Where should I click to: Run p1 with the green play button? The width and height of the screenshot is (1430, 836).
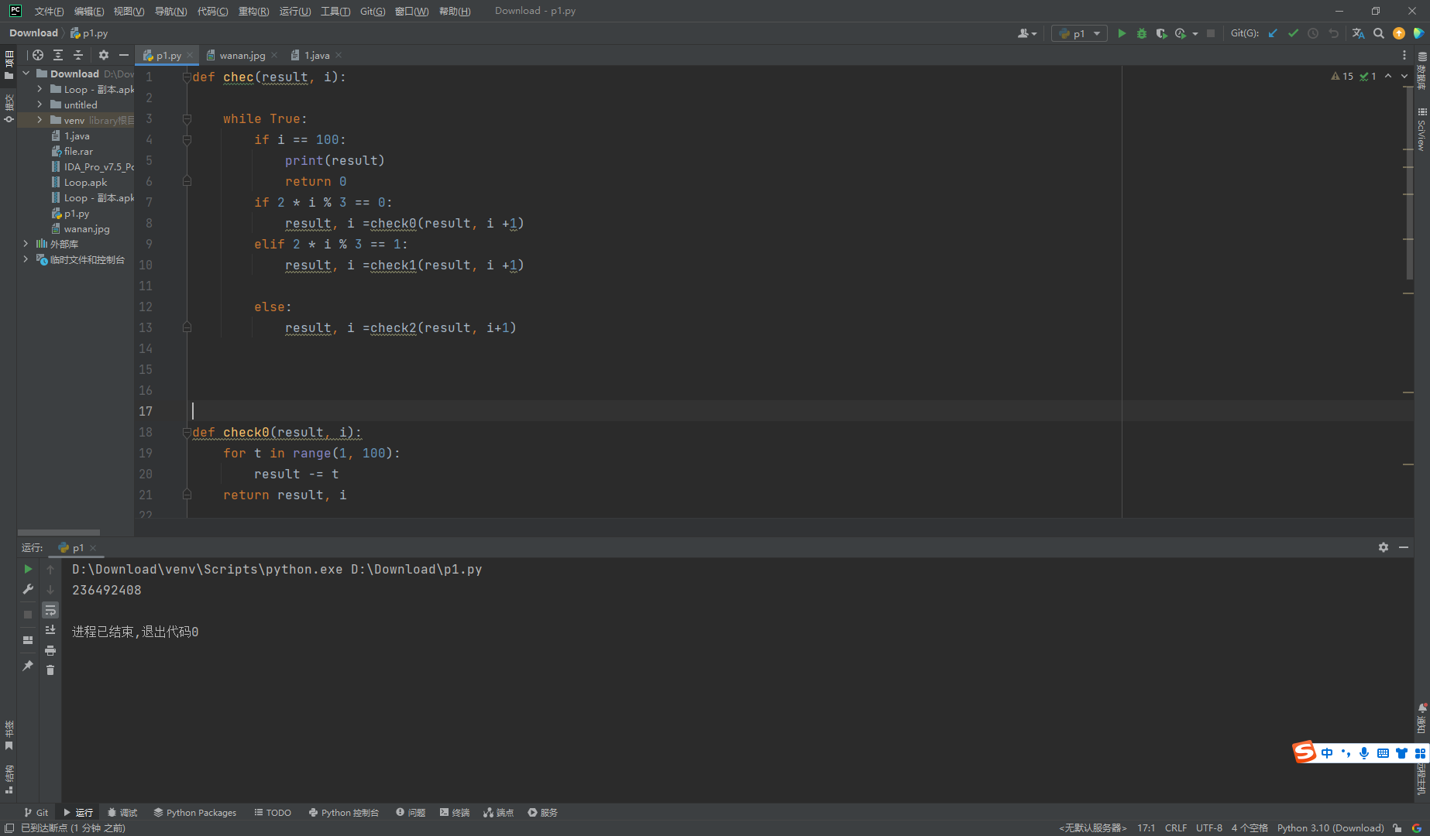click(1121, 33)
